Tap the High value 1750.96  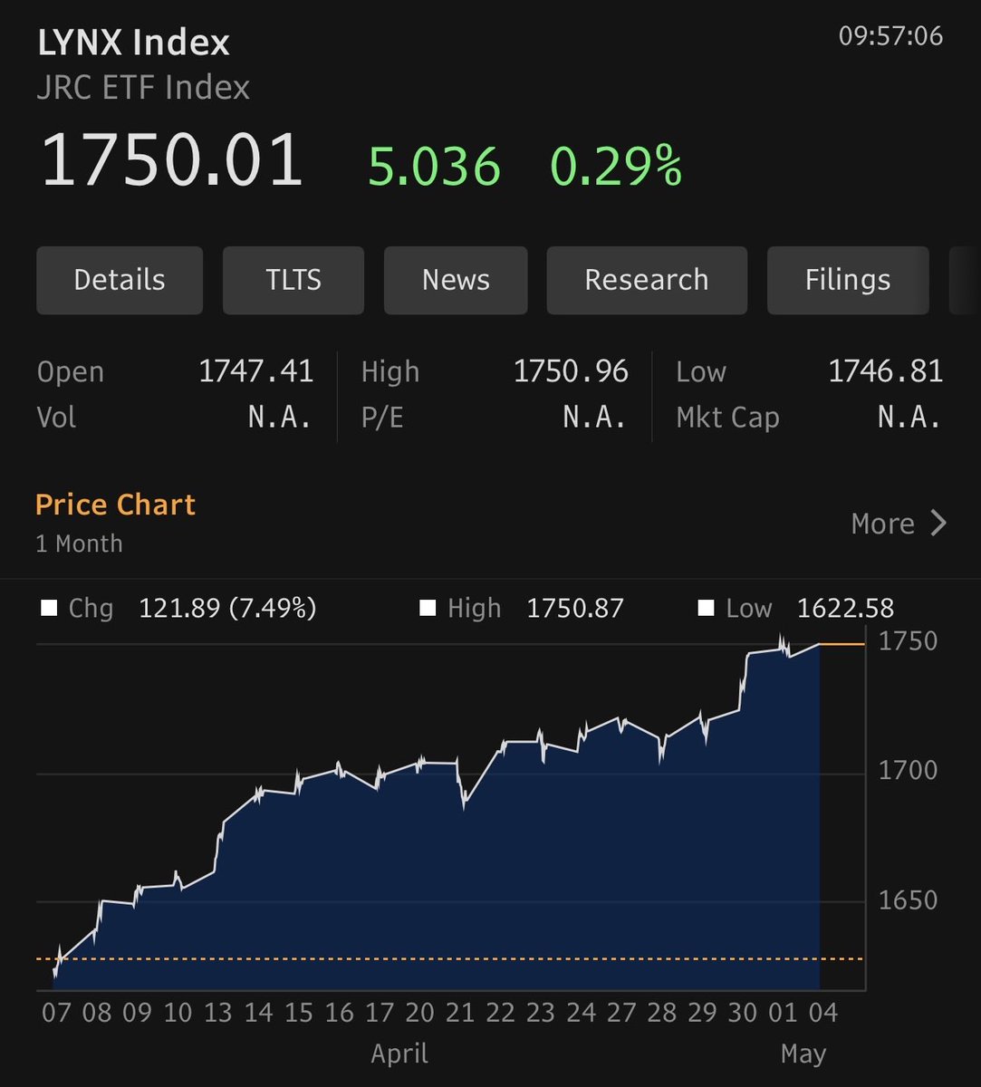(x=571, y=371)
